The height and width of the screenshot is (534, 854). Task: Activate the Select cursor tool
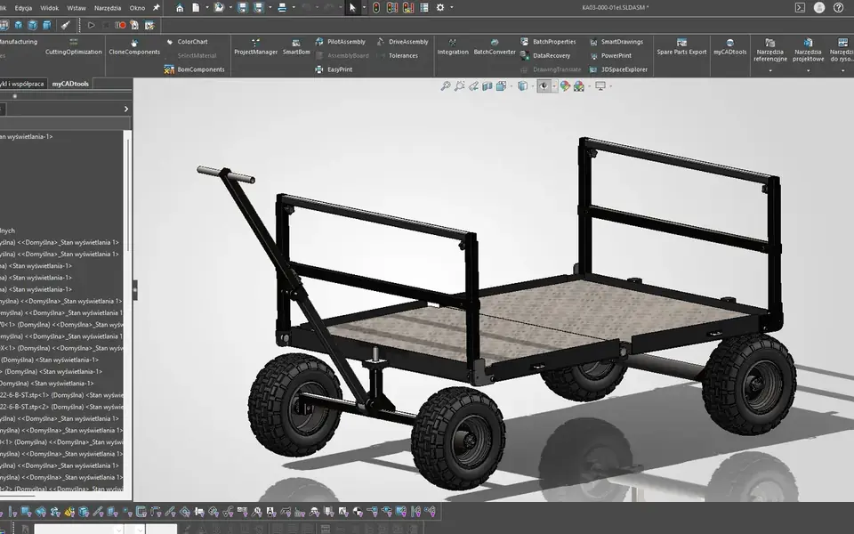click(352, 8)
